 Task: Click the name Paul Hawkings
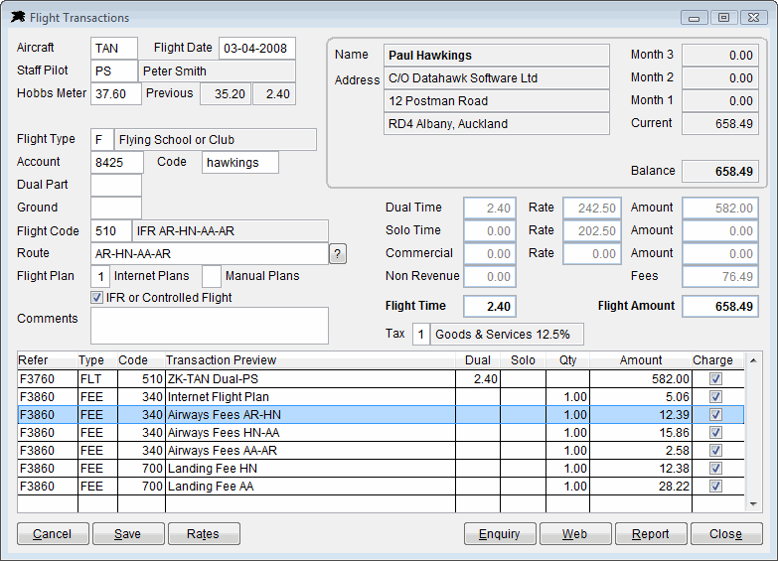coord(496,55)
